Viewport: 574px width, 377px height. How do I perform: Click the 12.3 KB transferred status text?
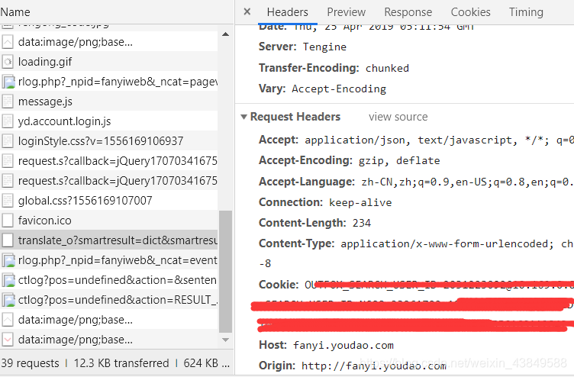pyautogui.click(x=121, y=363)
